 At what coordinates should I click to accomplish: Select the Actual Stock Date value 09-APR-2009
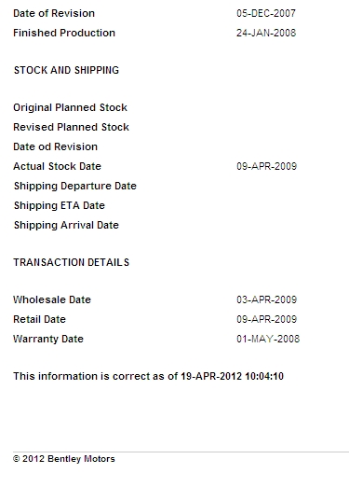pos(267,166)
